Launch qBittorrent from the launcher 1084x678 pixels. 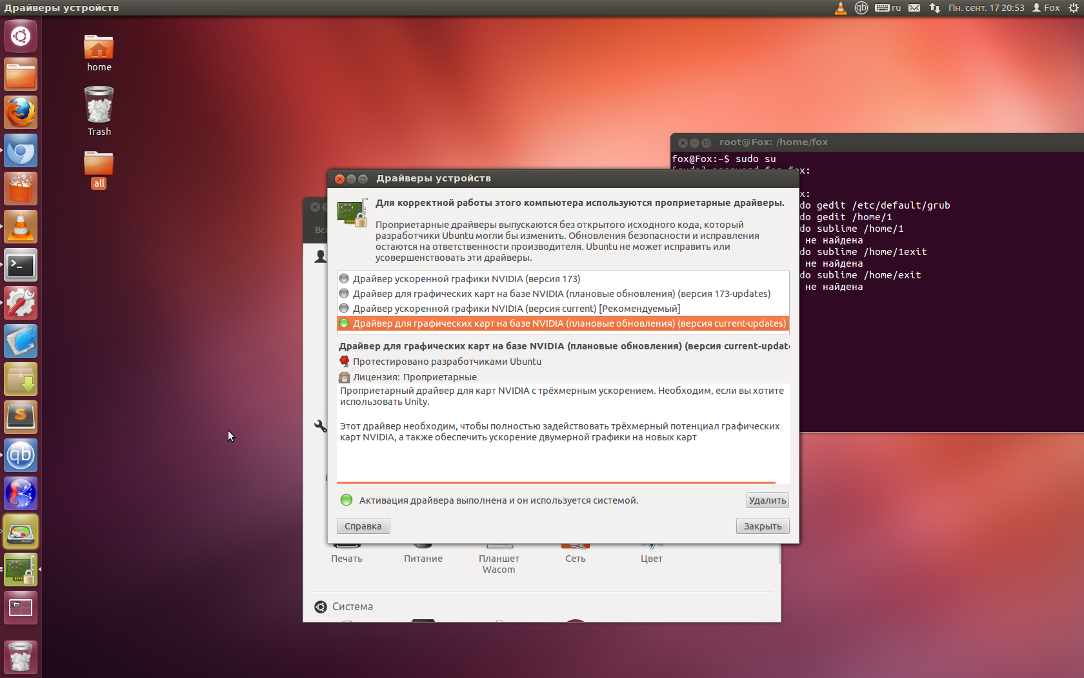coord(21,455)
